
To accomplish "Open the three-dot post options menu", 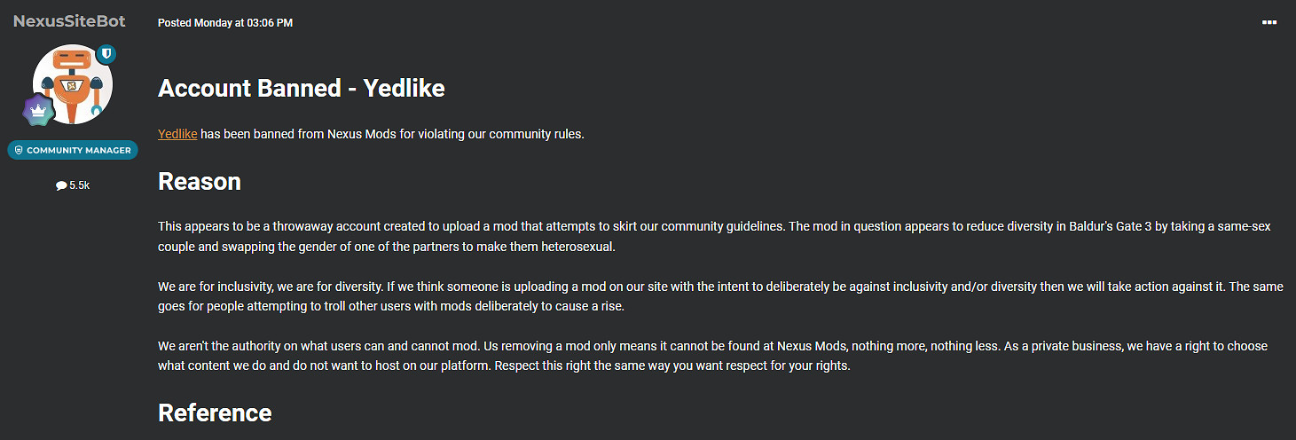I will (x=1269, y=22).
